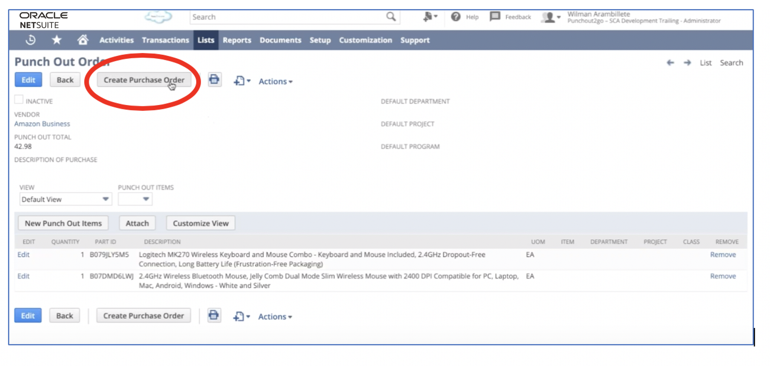Viewport: 770px width, 366px height.
Task: Open the Activities menu
Action: click(116, 40)
